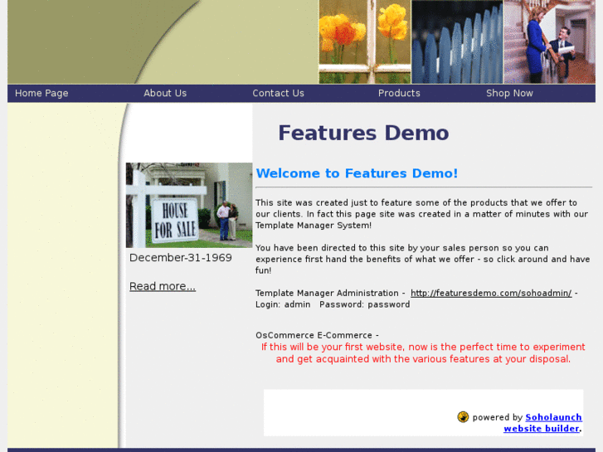This screenshot has height=452, width=603.
Task: Click the 'You have been directed to this site' paragraph
Action: 423,260
